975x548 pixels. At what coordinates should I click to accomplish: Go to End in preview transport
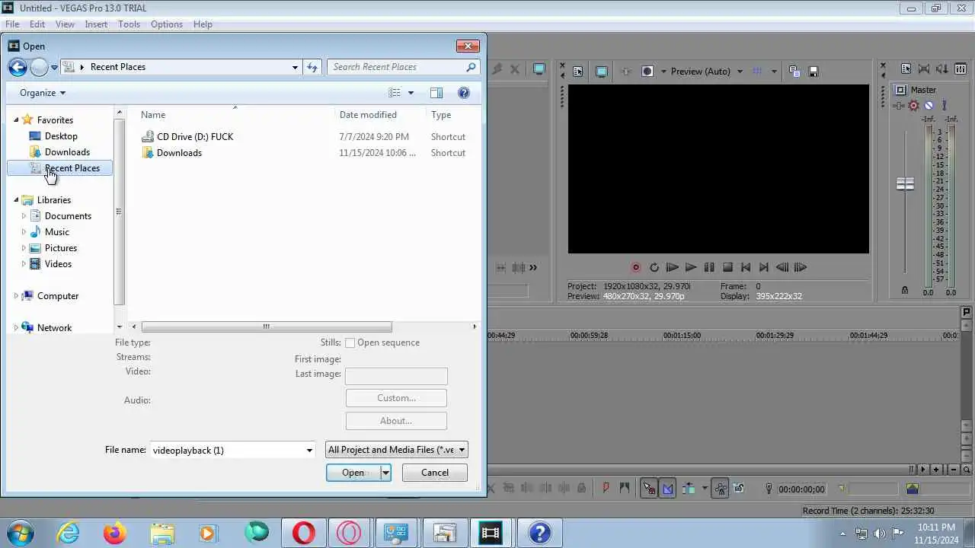coord(764,268)
